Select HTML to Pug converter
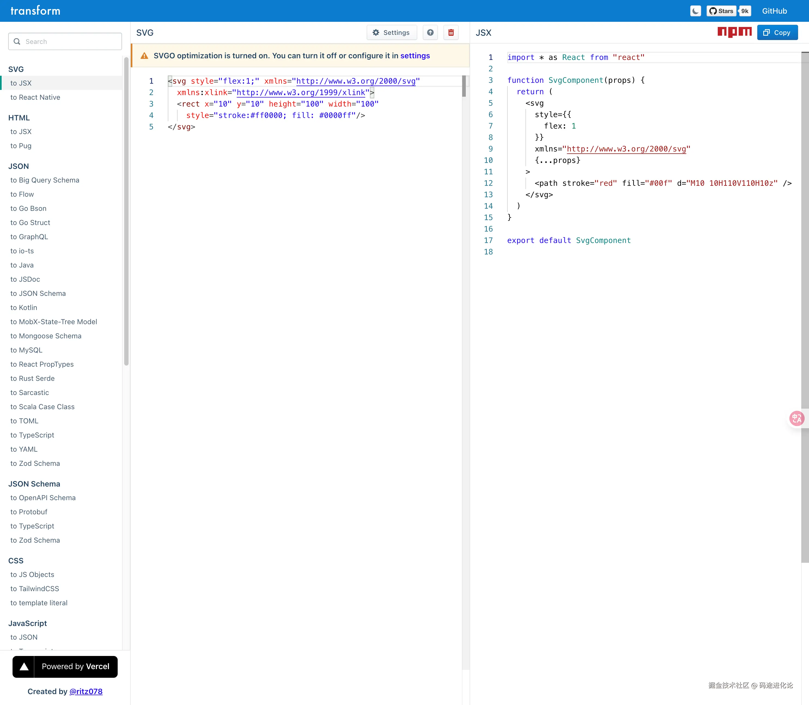809x705 pixels. coord(21,145)
